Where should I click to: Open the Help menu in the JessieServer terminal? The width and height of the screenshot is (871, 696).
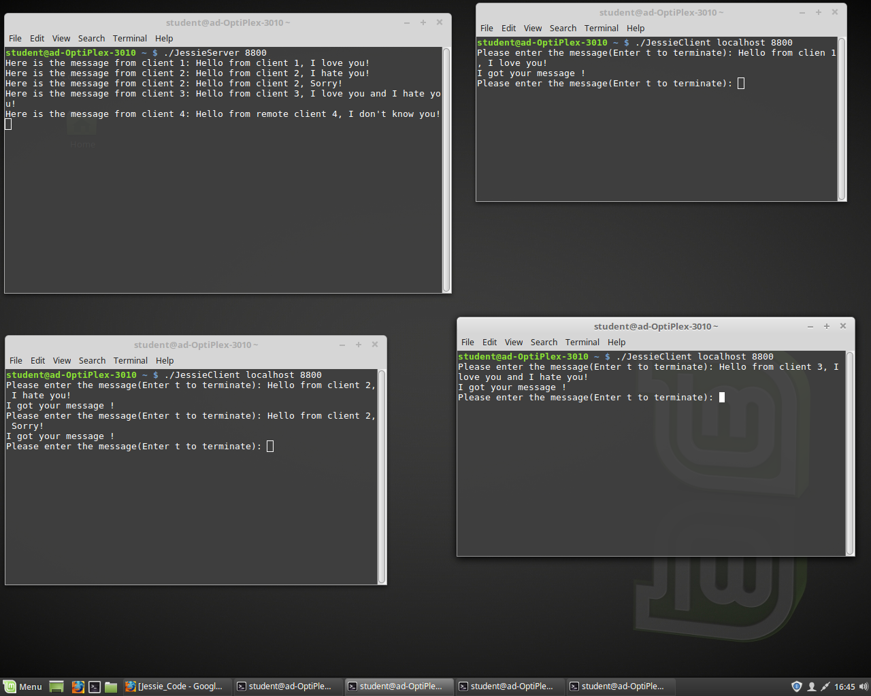click(x=165, y=38)
